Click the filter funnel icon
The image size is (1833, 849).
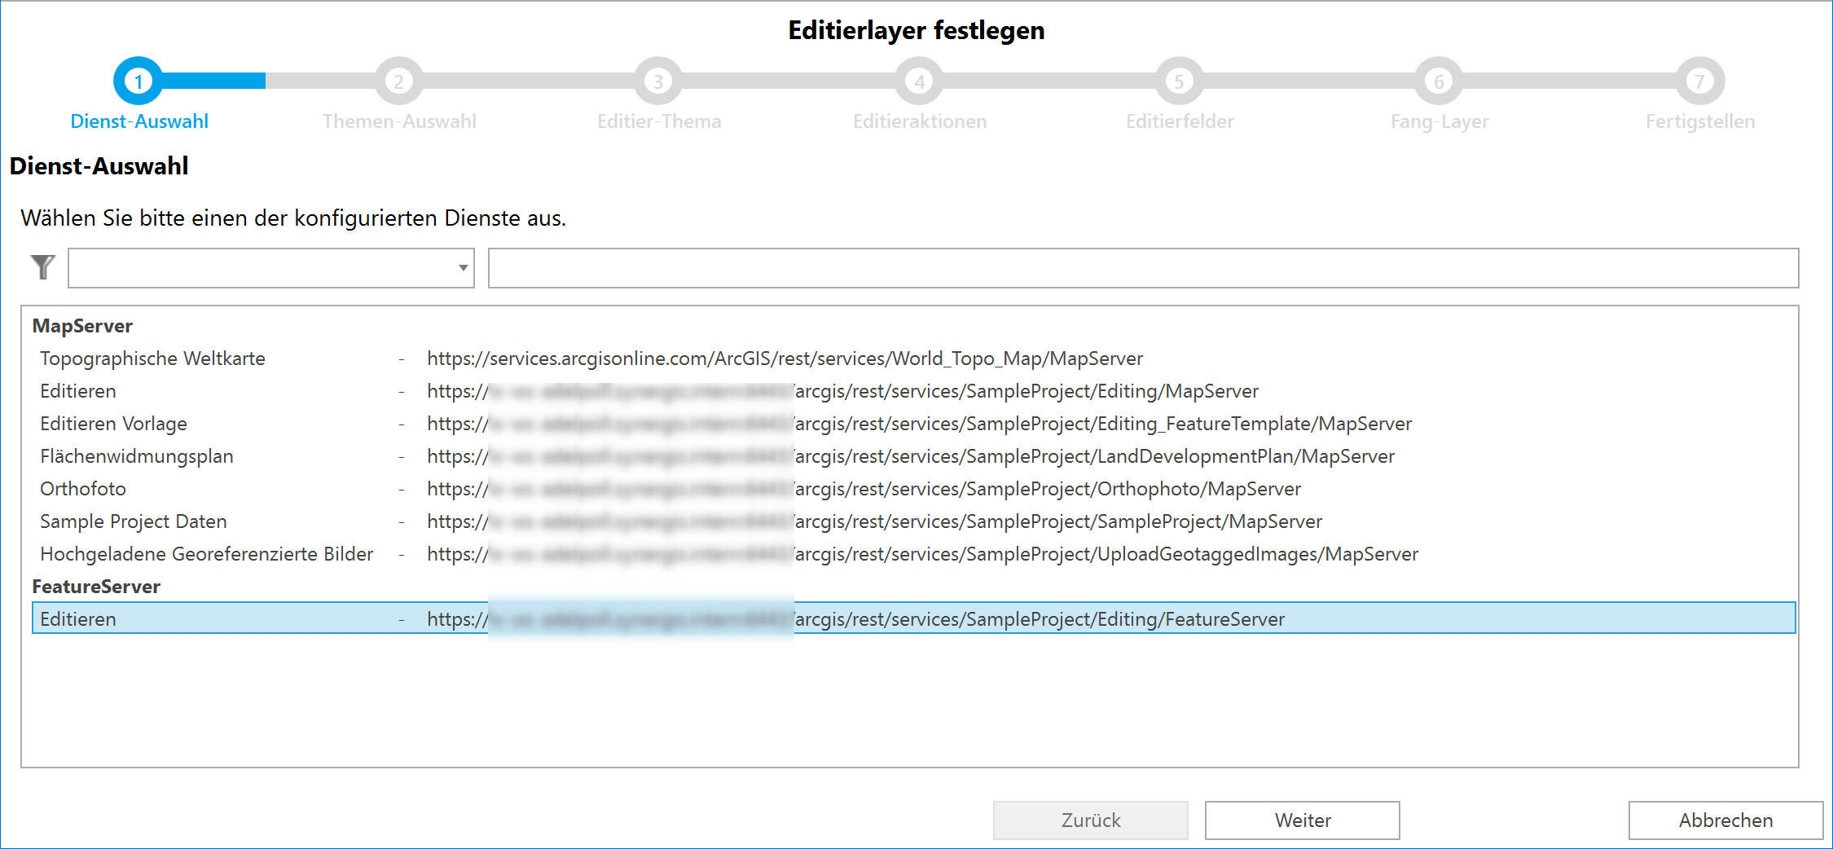43,266
